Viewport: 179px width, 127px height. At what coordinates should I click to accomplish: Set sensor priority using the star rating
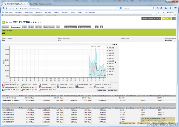point(37,22)
